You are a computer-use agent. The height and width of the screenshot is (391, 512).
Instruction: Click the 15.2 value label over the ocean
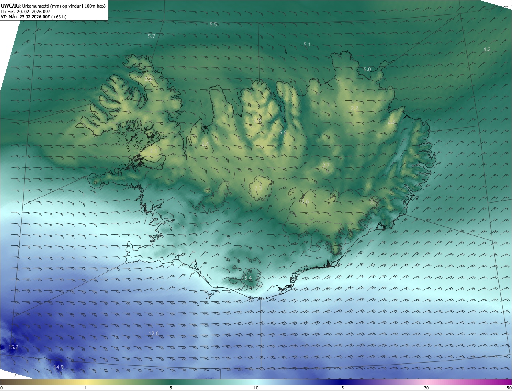tap(13, 347)
